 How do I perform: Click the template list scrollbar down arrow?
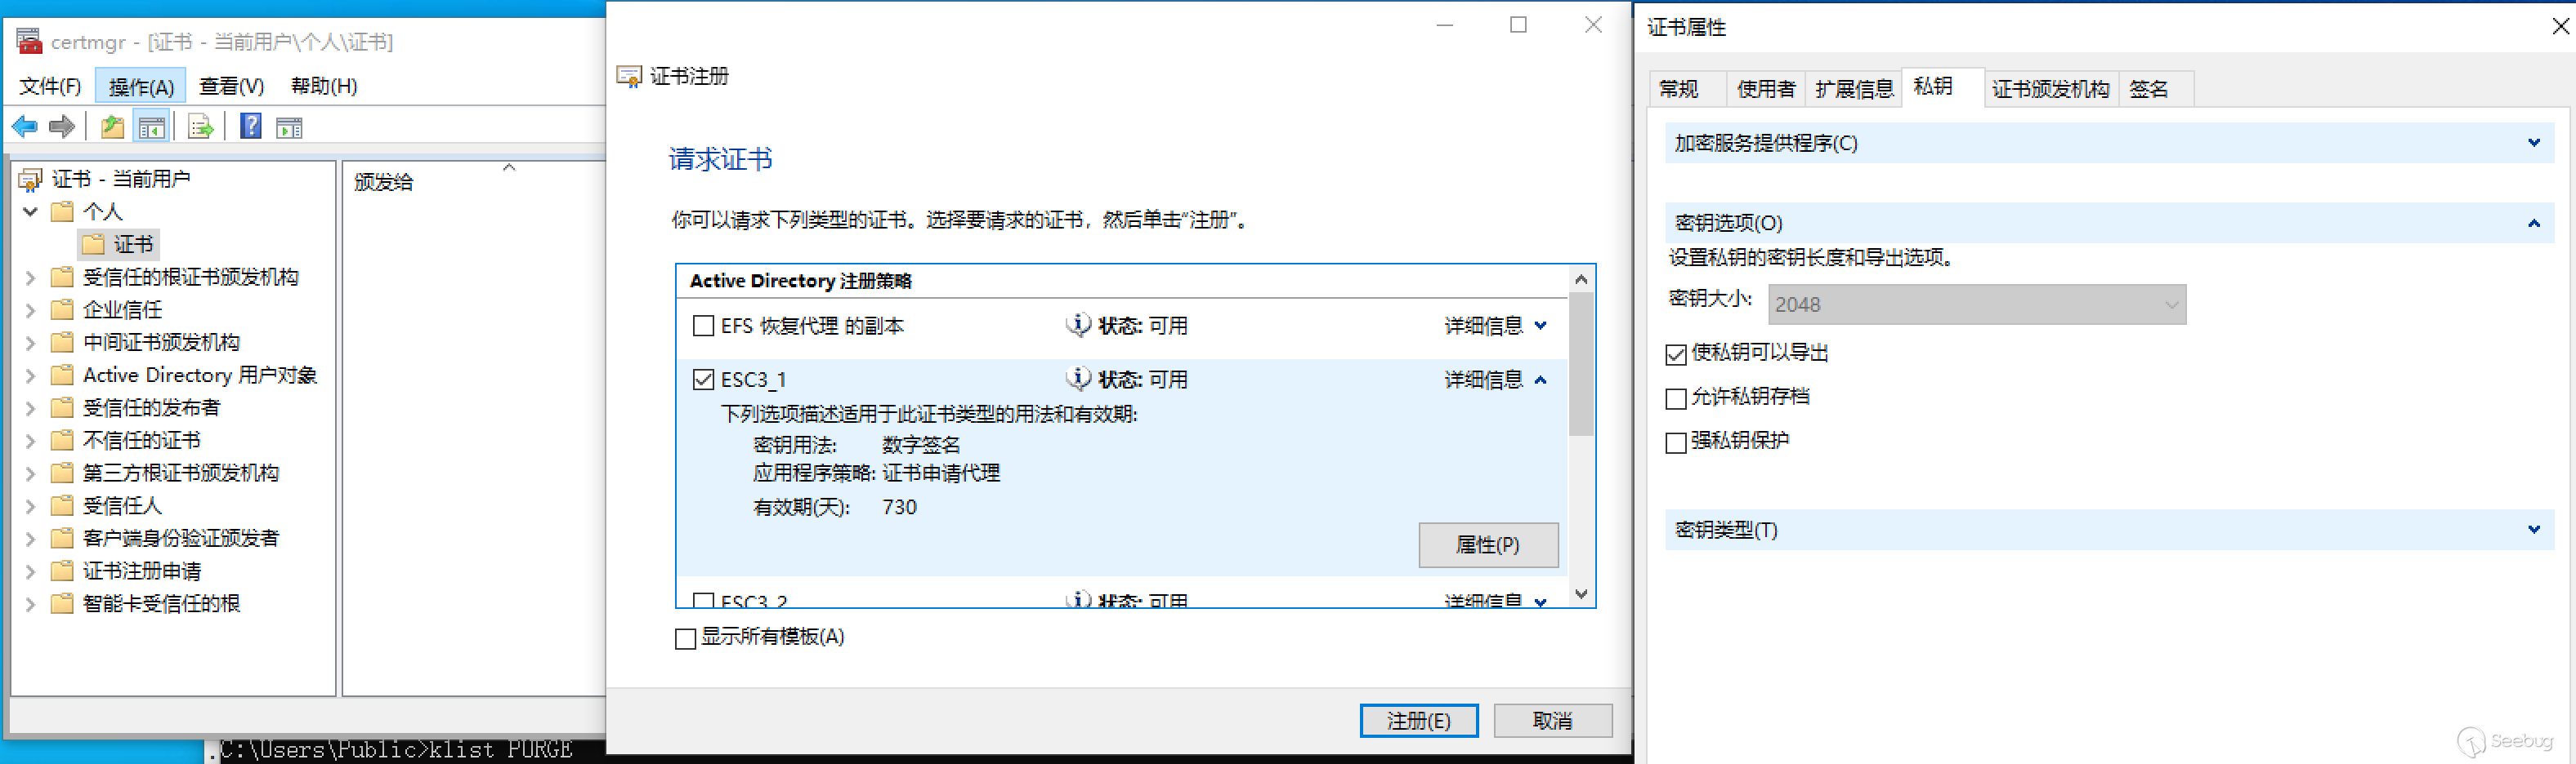[1580, 594]
